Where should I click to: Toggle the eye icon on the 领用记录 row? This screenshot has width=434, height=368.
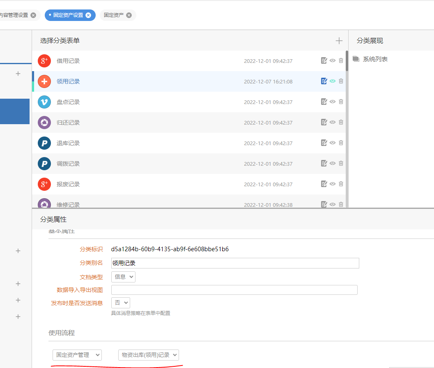pyautogui.click(x=332, y=81)
